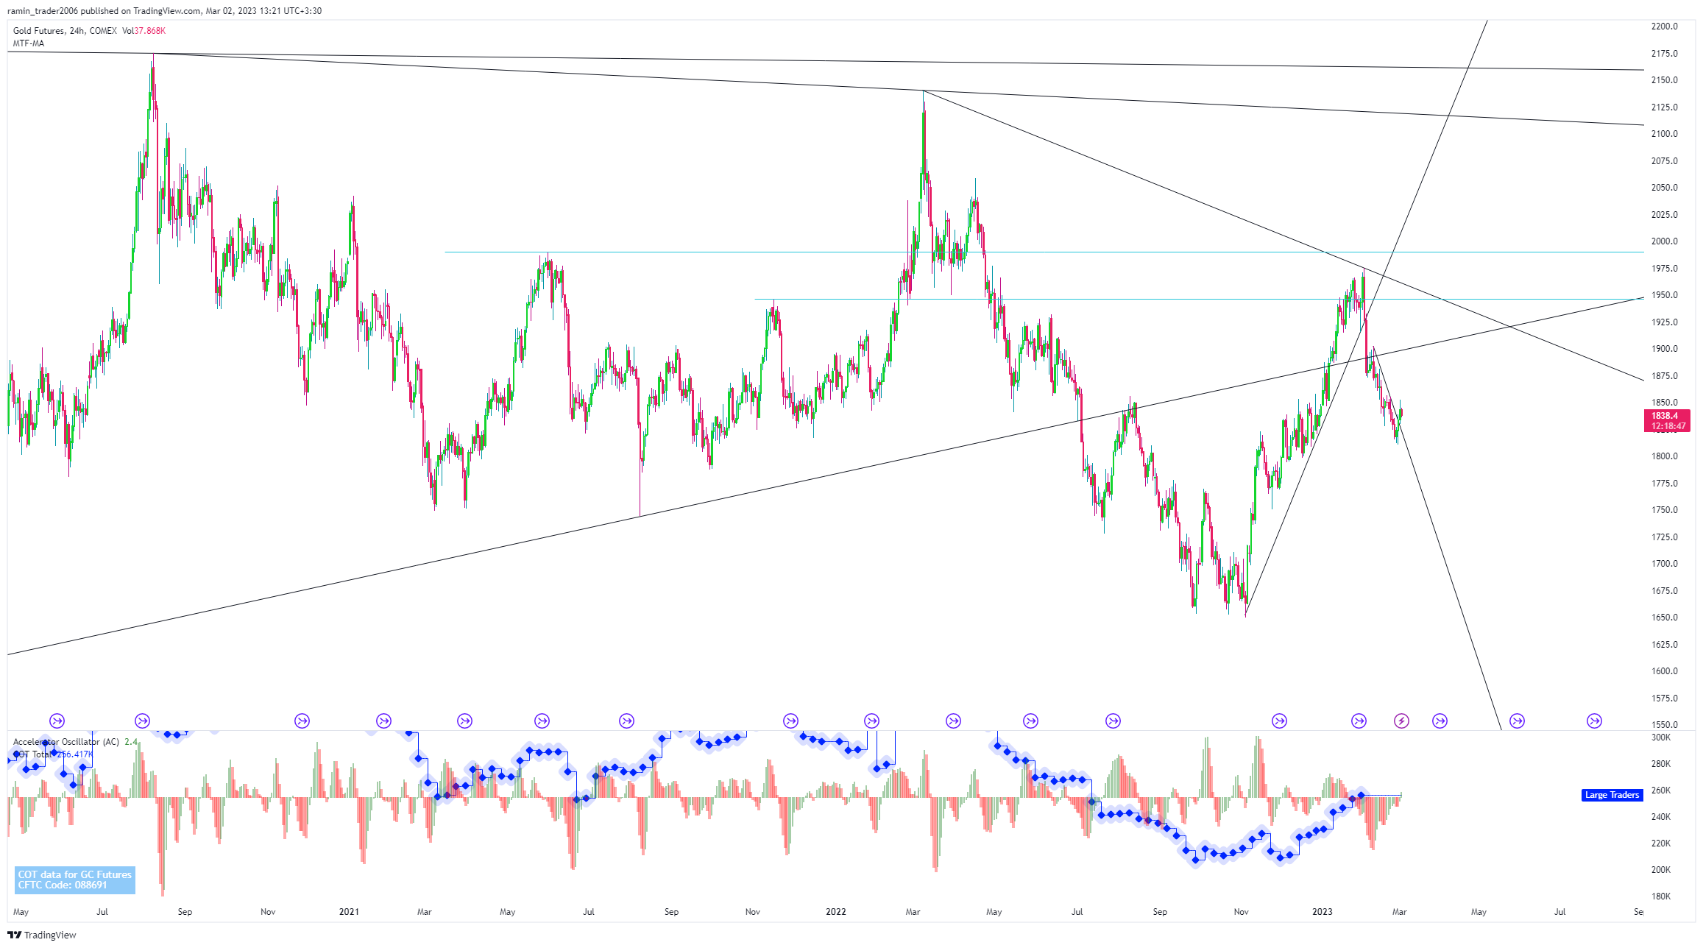
Task: Click the rollover marker between Nov 2021 and 2022
Action: coord(790,721)
